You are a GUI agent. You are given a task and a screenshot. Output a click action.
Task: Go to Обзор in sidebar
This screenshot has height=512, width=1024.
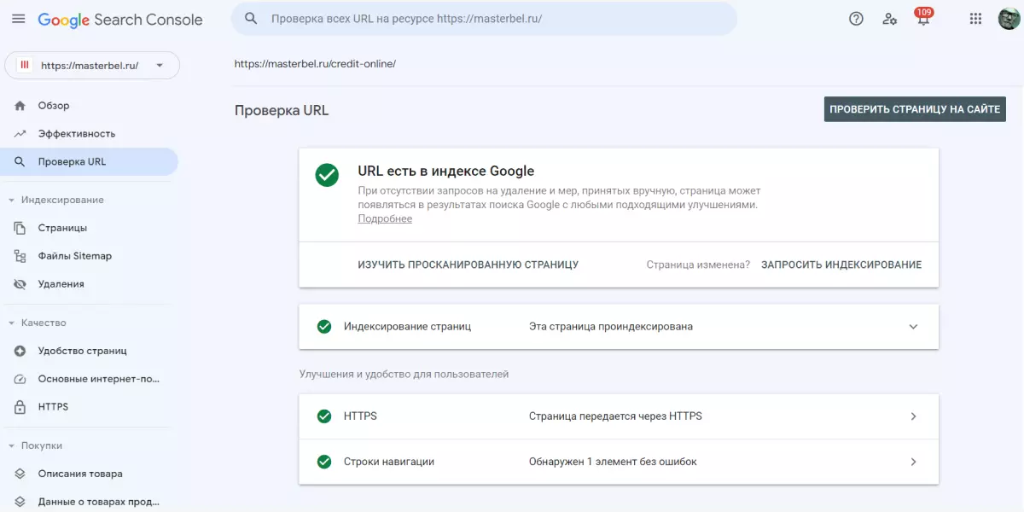tap(89, 106)
